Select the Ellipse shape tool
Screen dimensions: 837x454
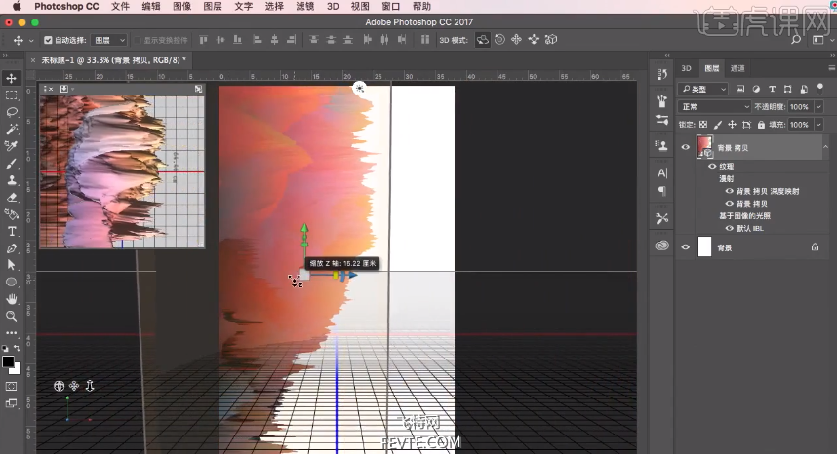pos(11,282)
